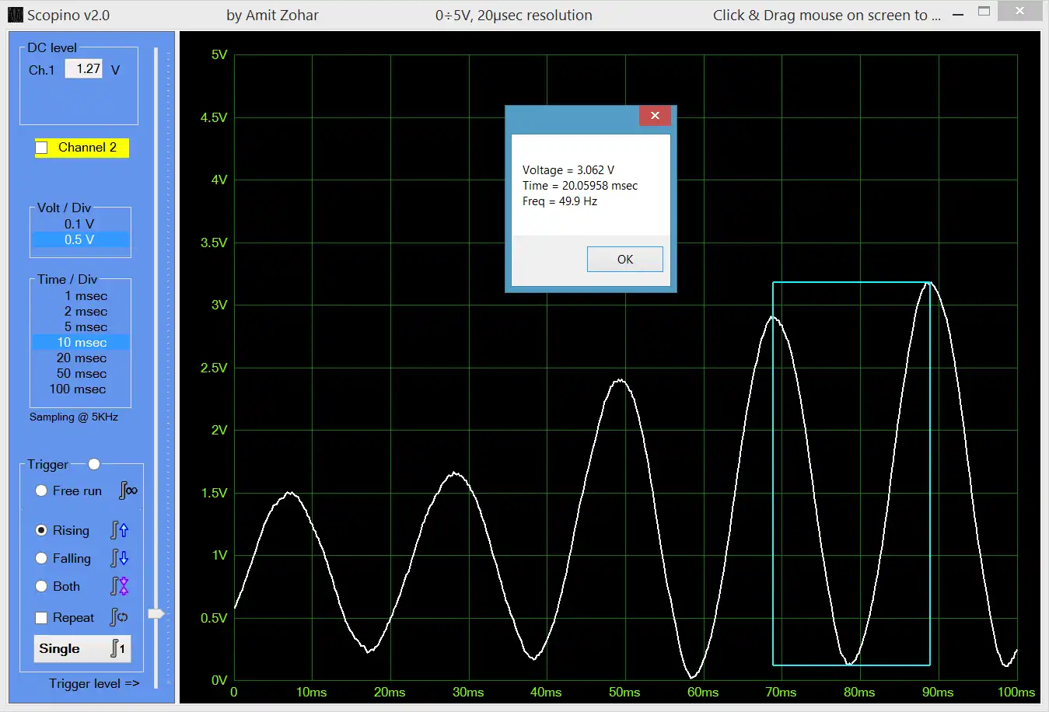Set time base to 50 msec
This screenshot has width=1049, height=712.
click(81, 374)
